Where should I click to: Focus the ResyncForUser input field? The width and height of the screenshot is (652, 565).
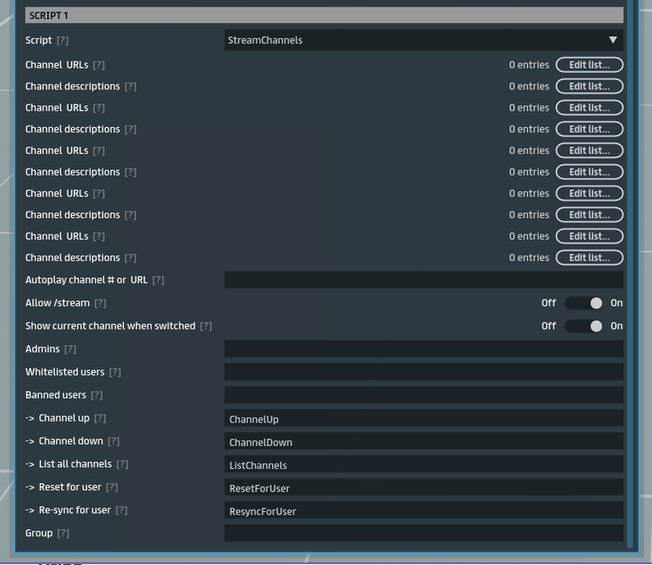[x=424, y=510]
